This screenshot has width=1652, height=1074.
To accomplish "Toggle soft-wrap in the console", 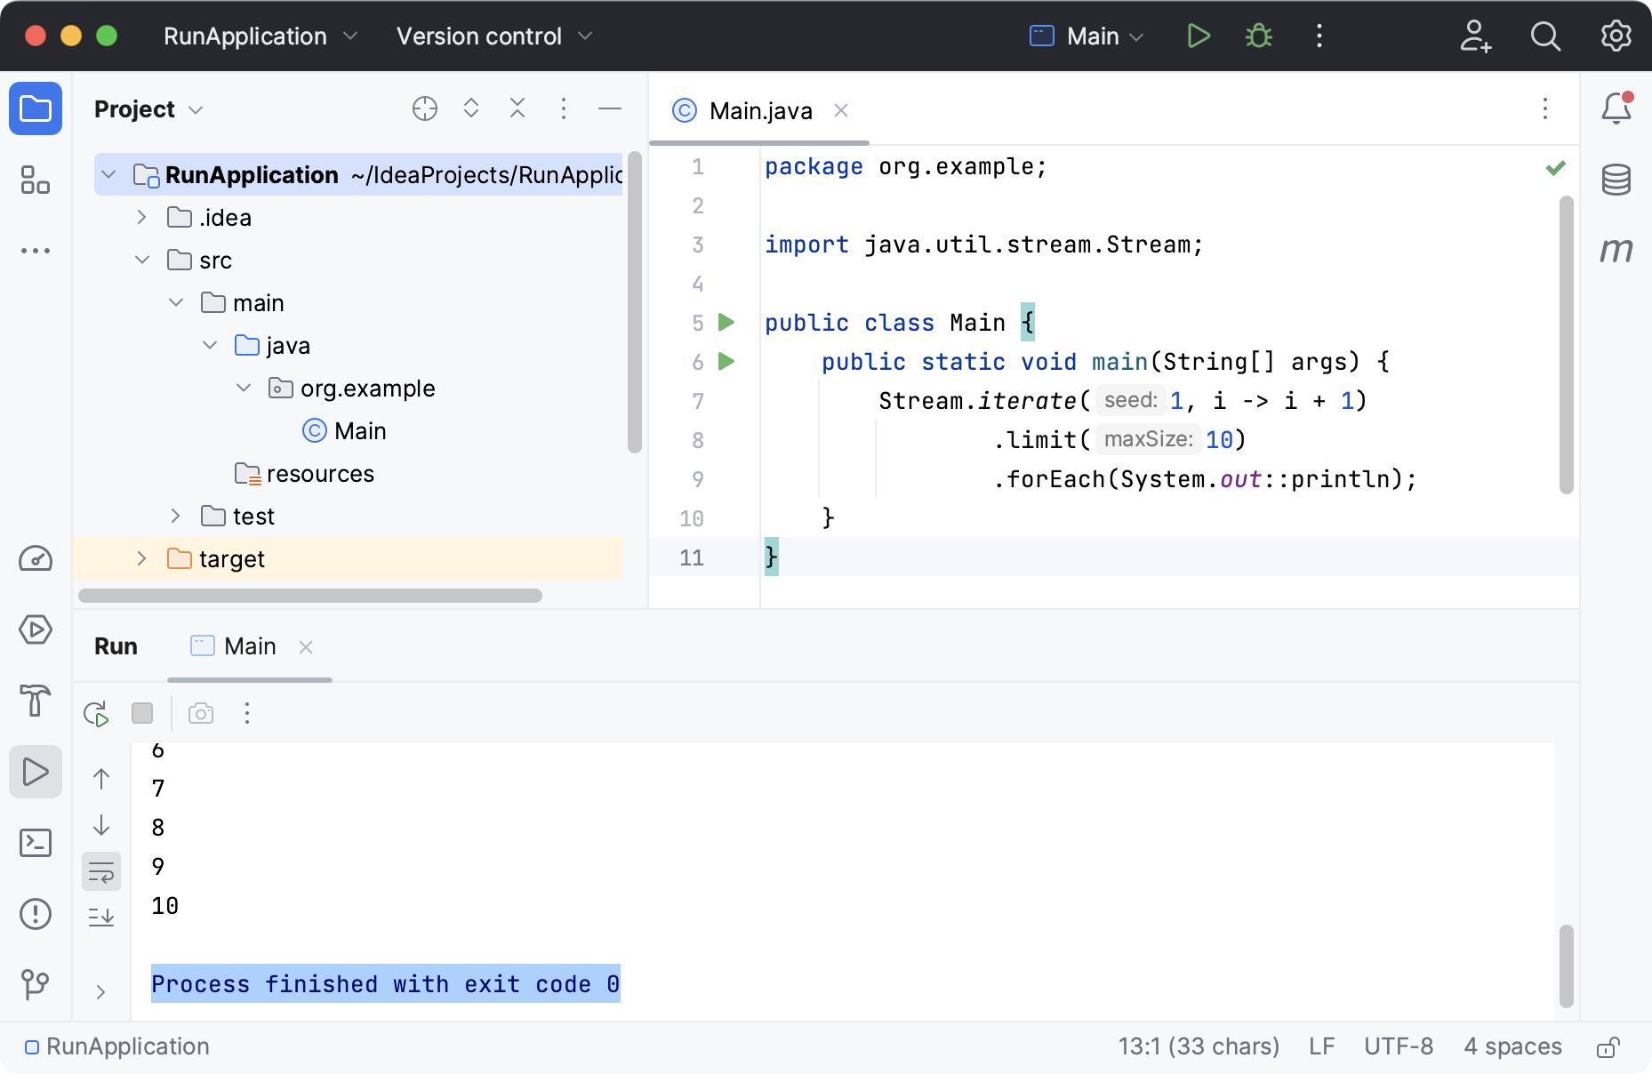I will click(101, 871).
